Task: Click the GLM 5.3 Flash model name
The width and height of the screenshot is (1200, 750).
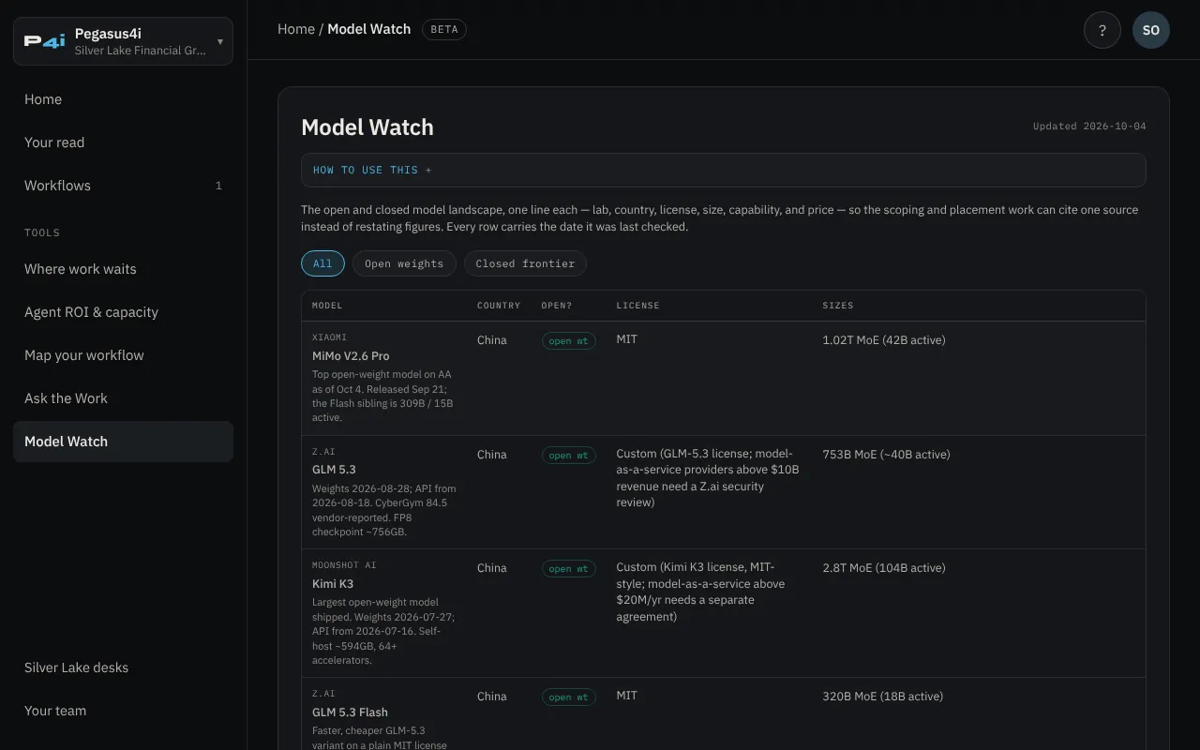Action: coord(350,712)
